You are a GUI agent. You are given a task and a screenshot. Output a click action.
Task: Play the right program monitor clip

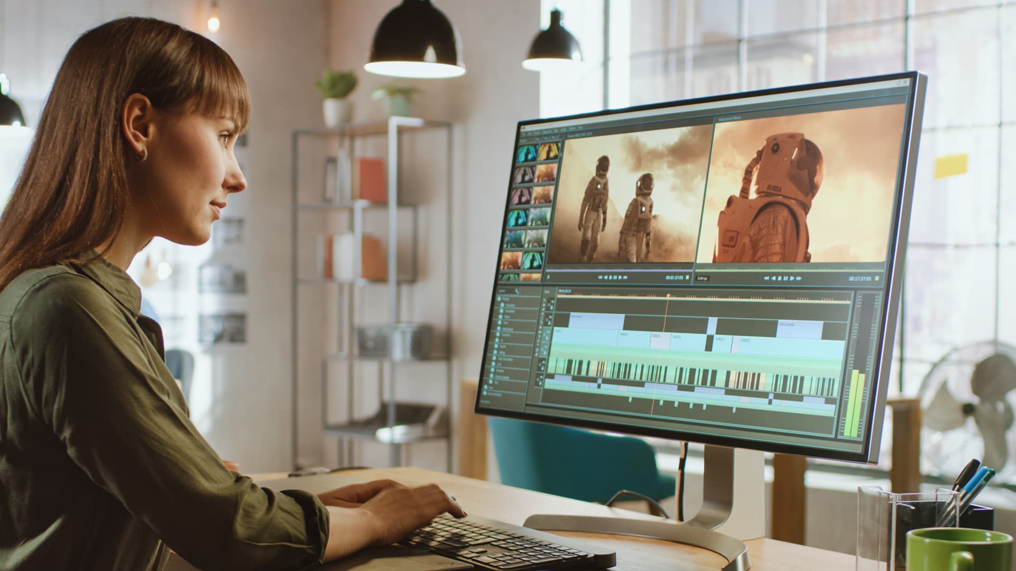point(792,278)
